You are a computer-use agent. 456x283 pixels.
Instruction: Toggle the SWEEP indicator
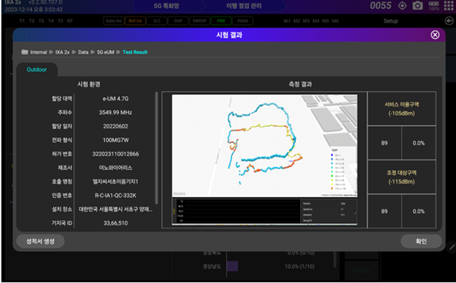[x=200, y=21]
